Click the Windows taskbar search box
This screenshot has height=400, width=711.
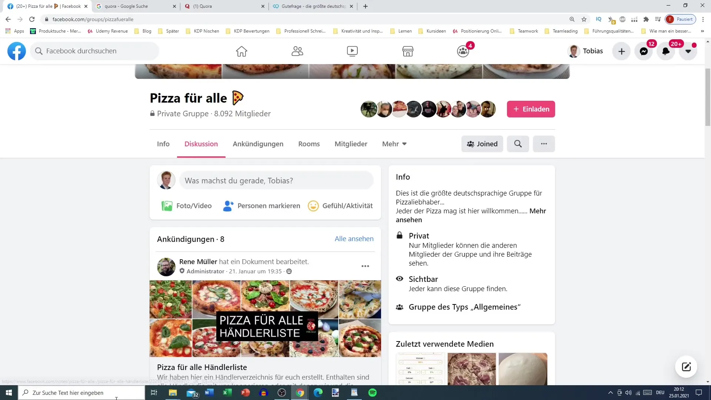(81, 393)
